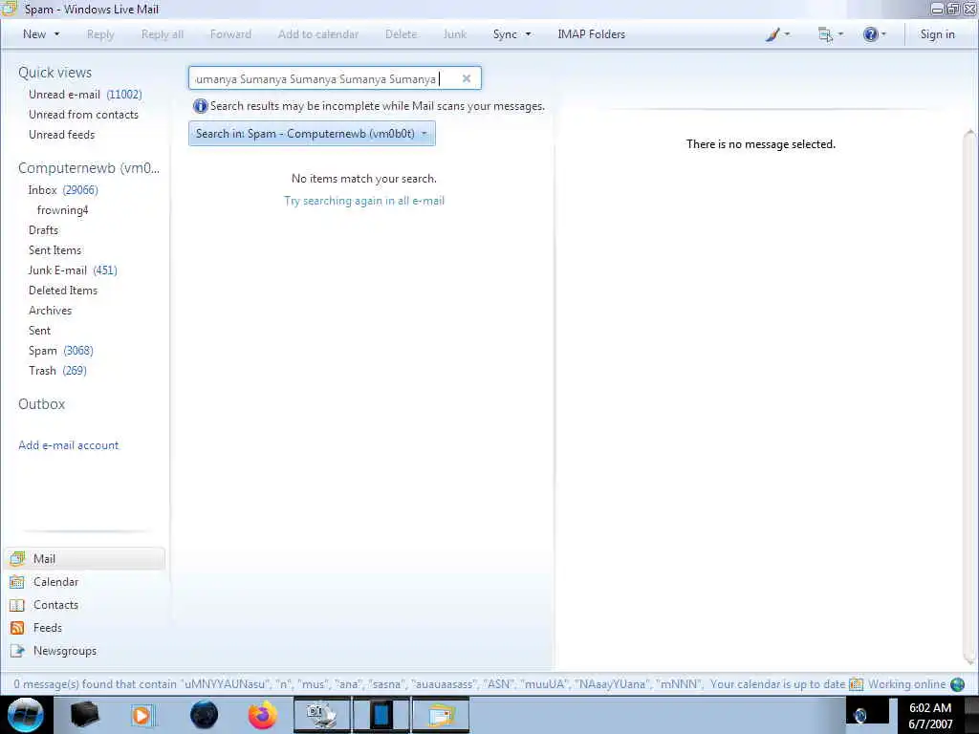
Task: Click Try searching again in all e-mail
Action: point(364,201)
